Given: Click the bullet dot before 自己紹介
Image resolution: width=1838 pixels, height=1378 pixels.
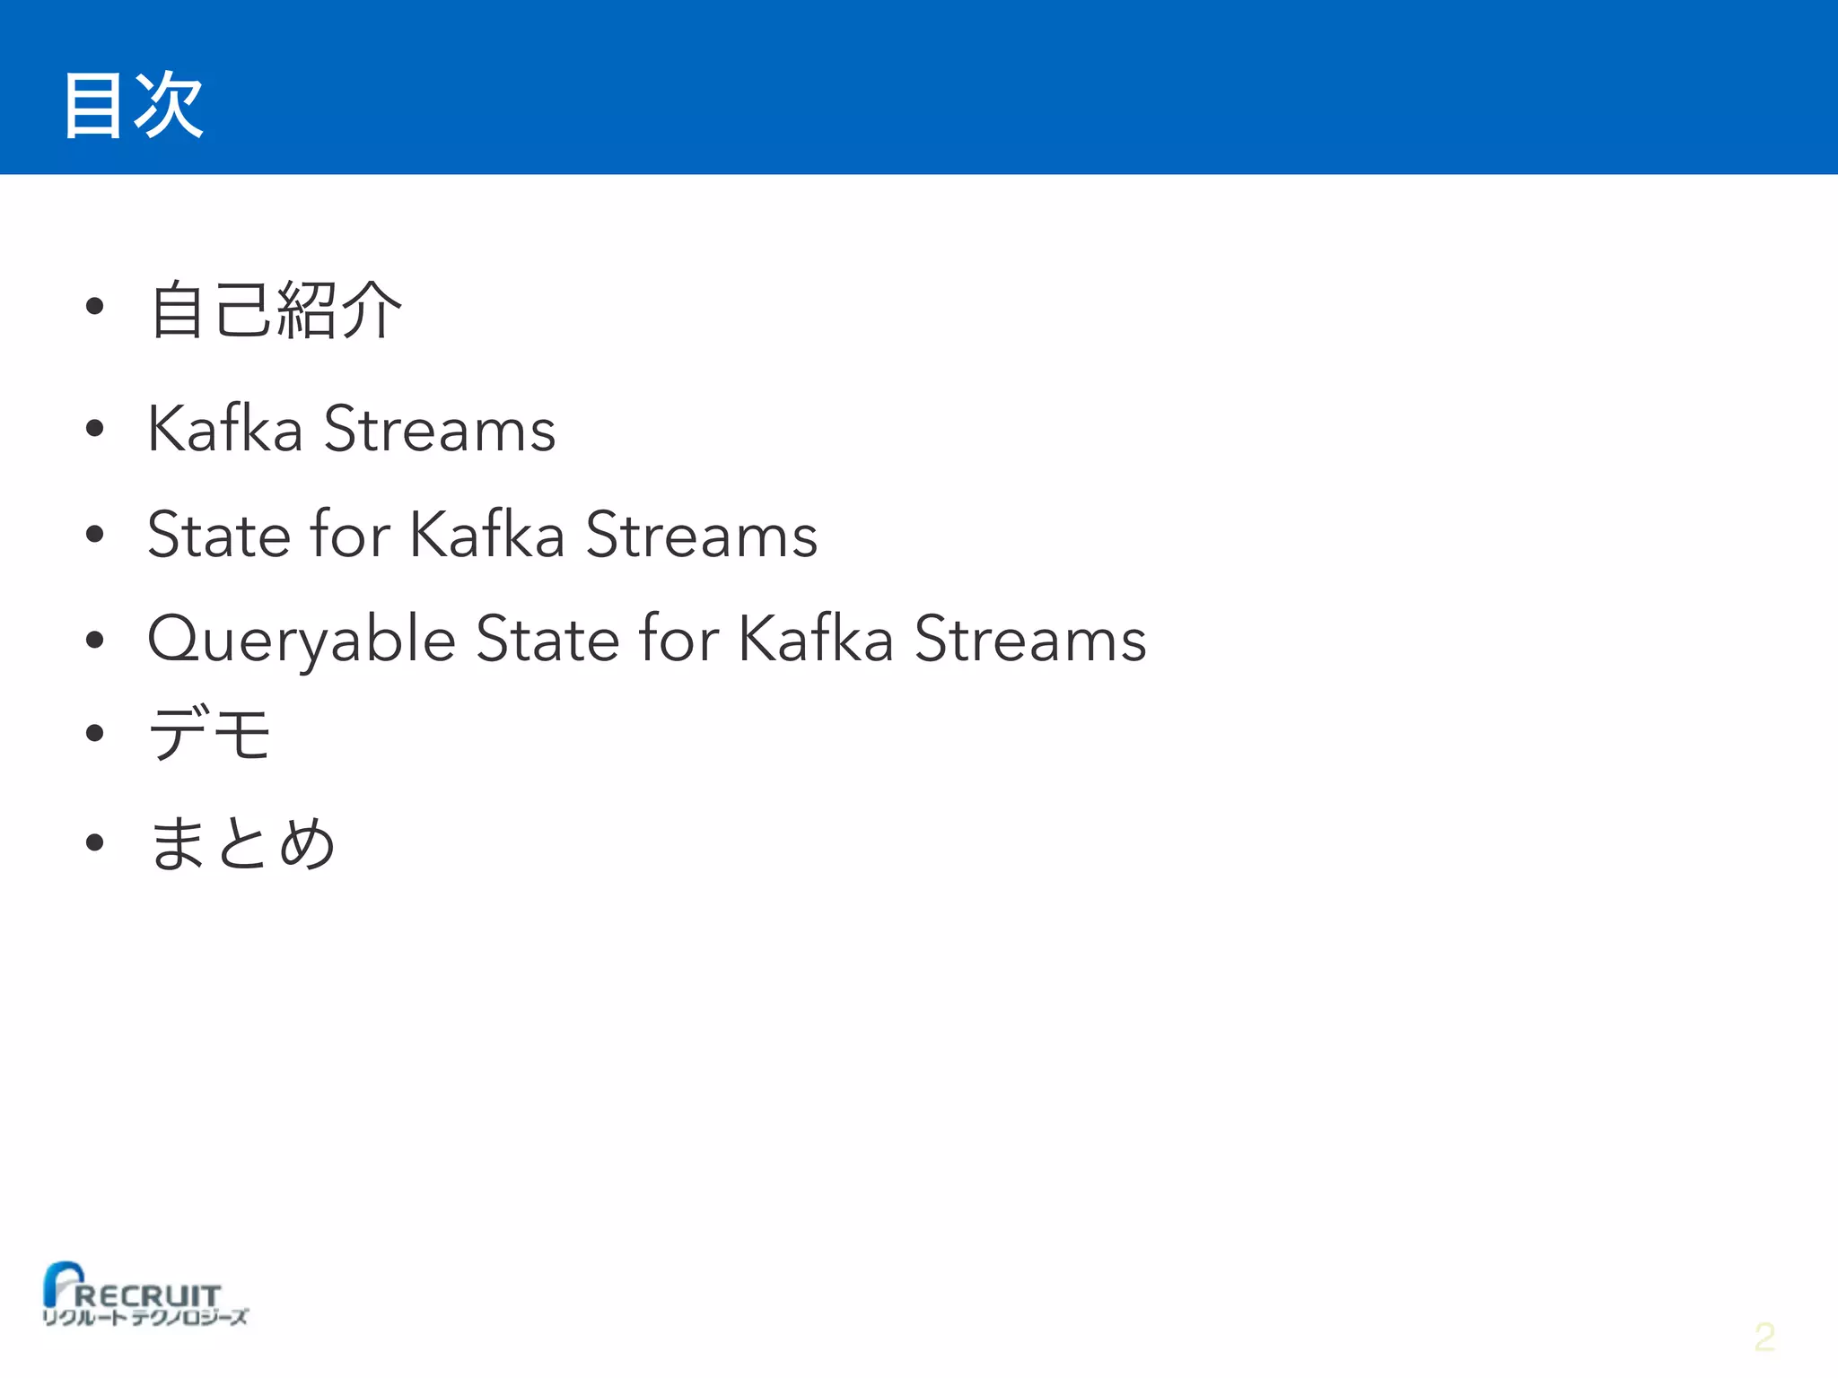Looking at the screenshot, I should tap(95, 308).
